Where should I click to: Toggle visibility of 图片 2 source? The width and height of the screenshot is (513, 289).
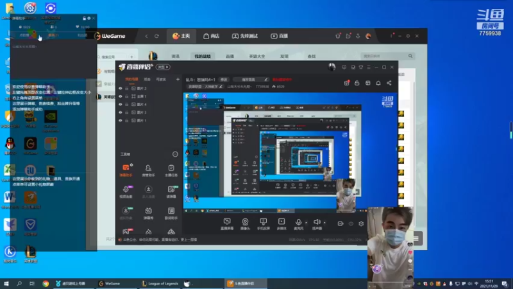(121, 89)
